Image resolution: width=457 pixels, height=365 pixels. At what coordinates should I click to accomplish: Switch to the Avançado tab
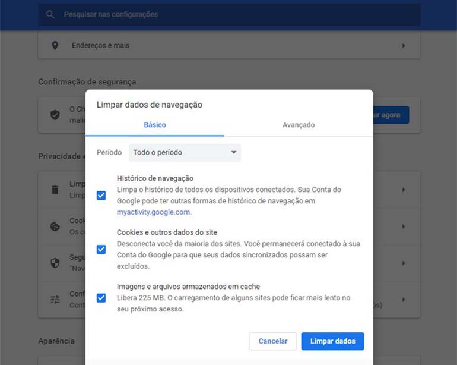(299, 125)
